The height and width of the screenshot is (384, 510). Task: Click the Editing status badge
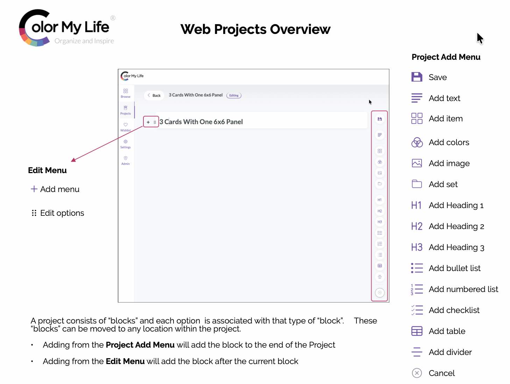[x=234, y=95]
